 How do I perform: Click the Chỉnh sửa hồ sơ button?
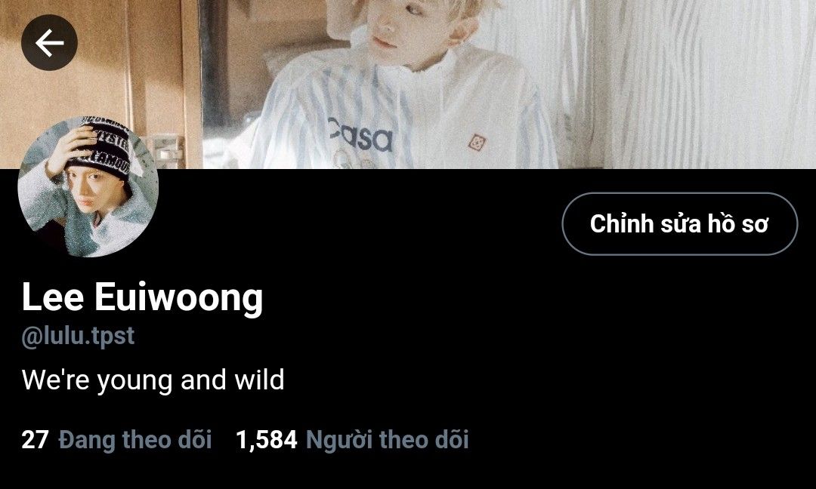(x=680, y=224)
